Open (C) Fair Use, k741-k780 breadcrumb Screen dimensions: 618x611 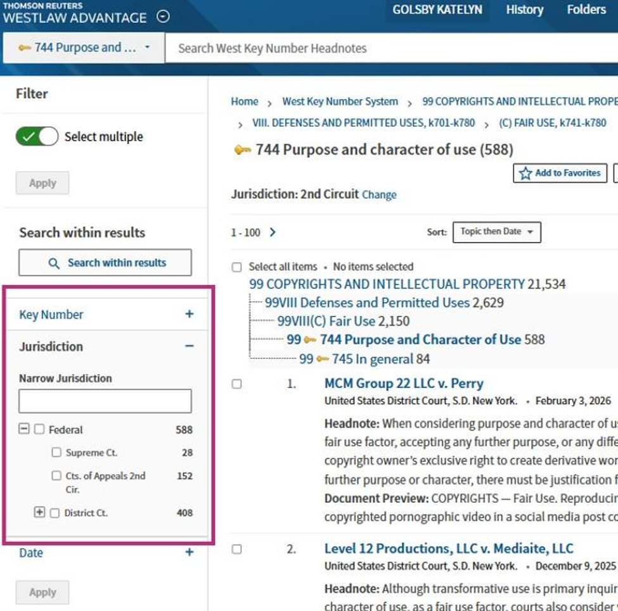pyautogui.click(x=553, y=123)
